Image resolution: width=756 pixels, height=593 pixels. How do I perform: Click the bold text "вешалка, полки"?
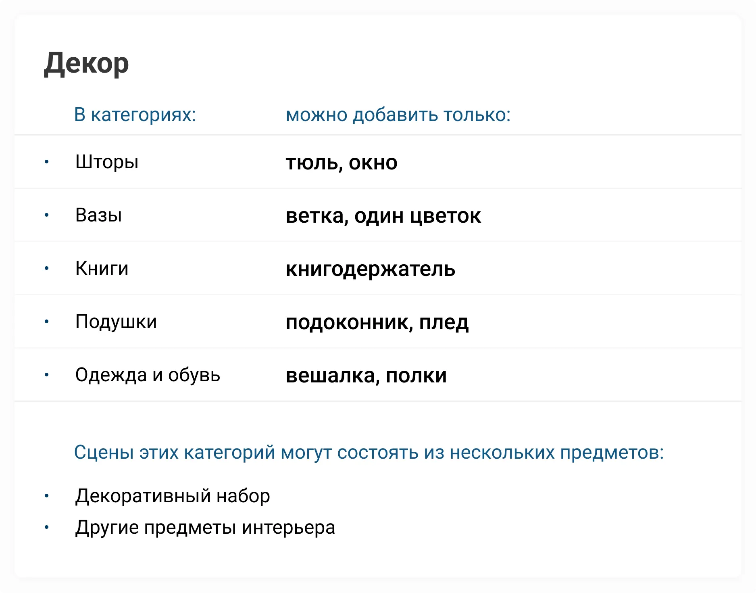pos(366,376)
